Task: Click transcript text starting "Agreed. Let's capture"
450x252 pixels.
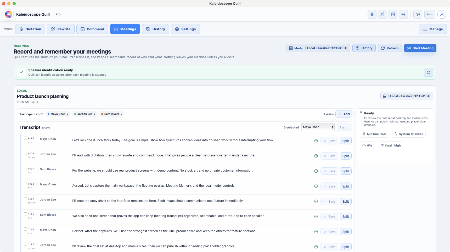Action: coord(154,186)
